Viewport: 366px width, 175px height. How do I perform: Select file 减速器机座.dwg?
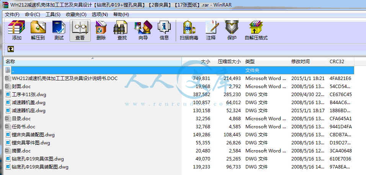[28, 111]
